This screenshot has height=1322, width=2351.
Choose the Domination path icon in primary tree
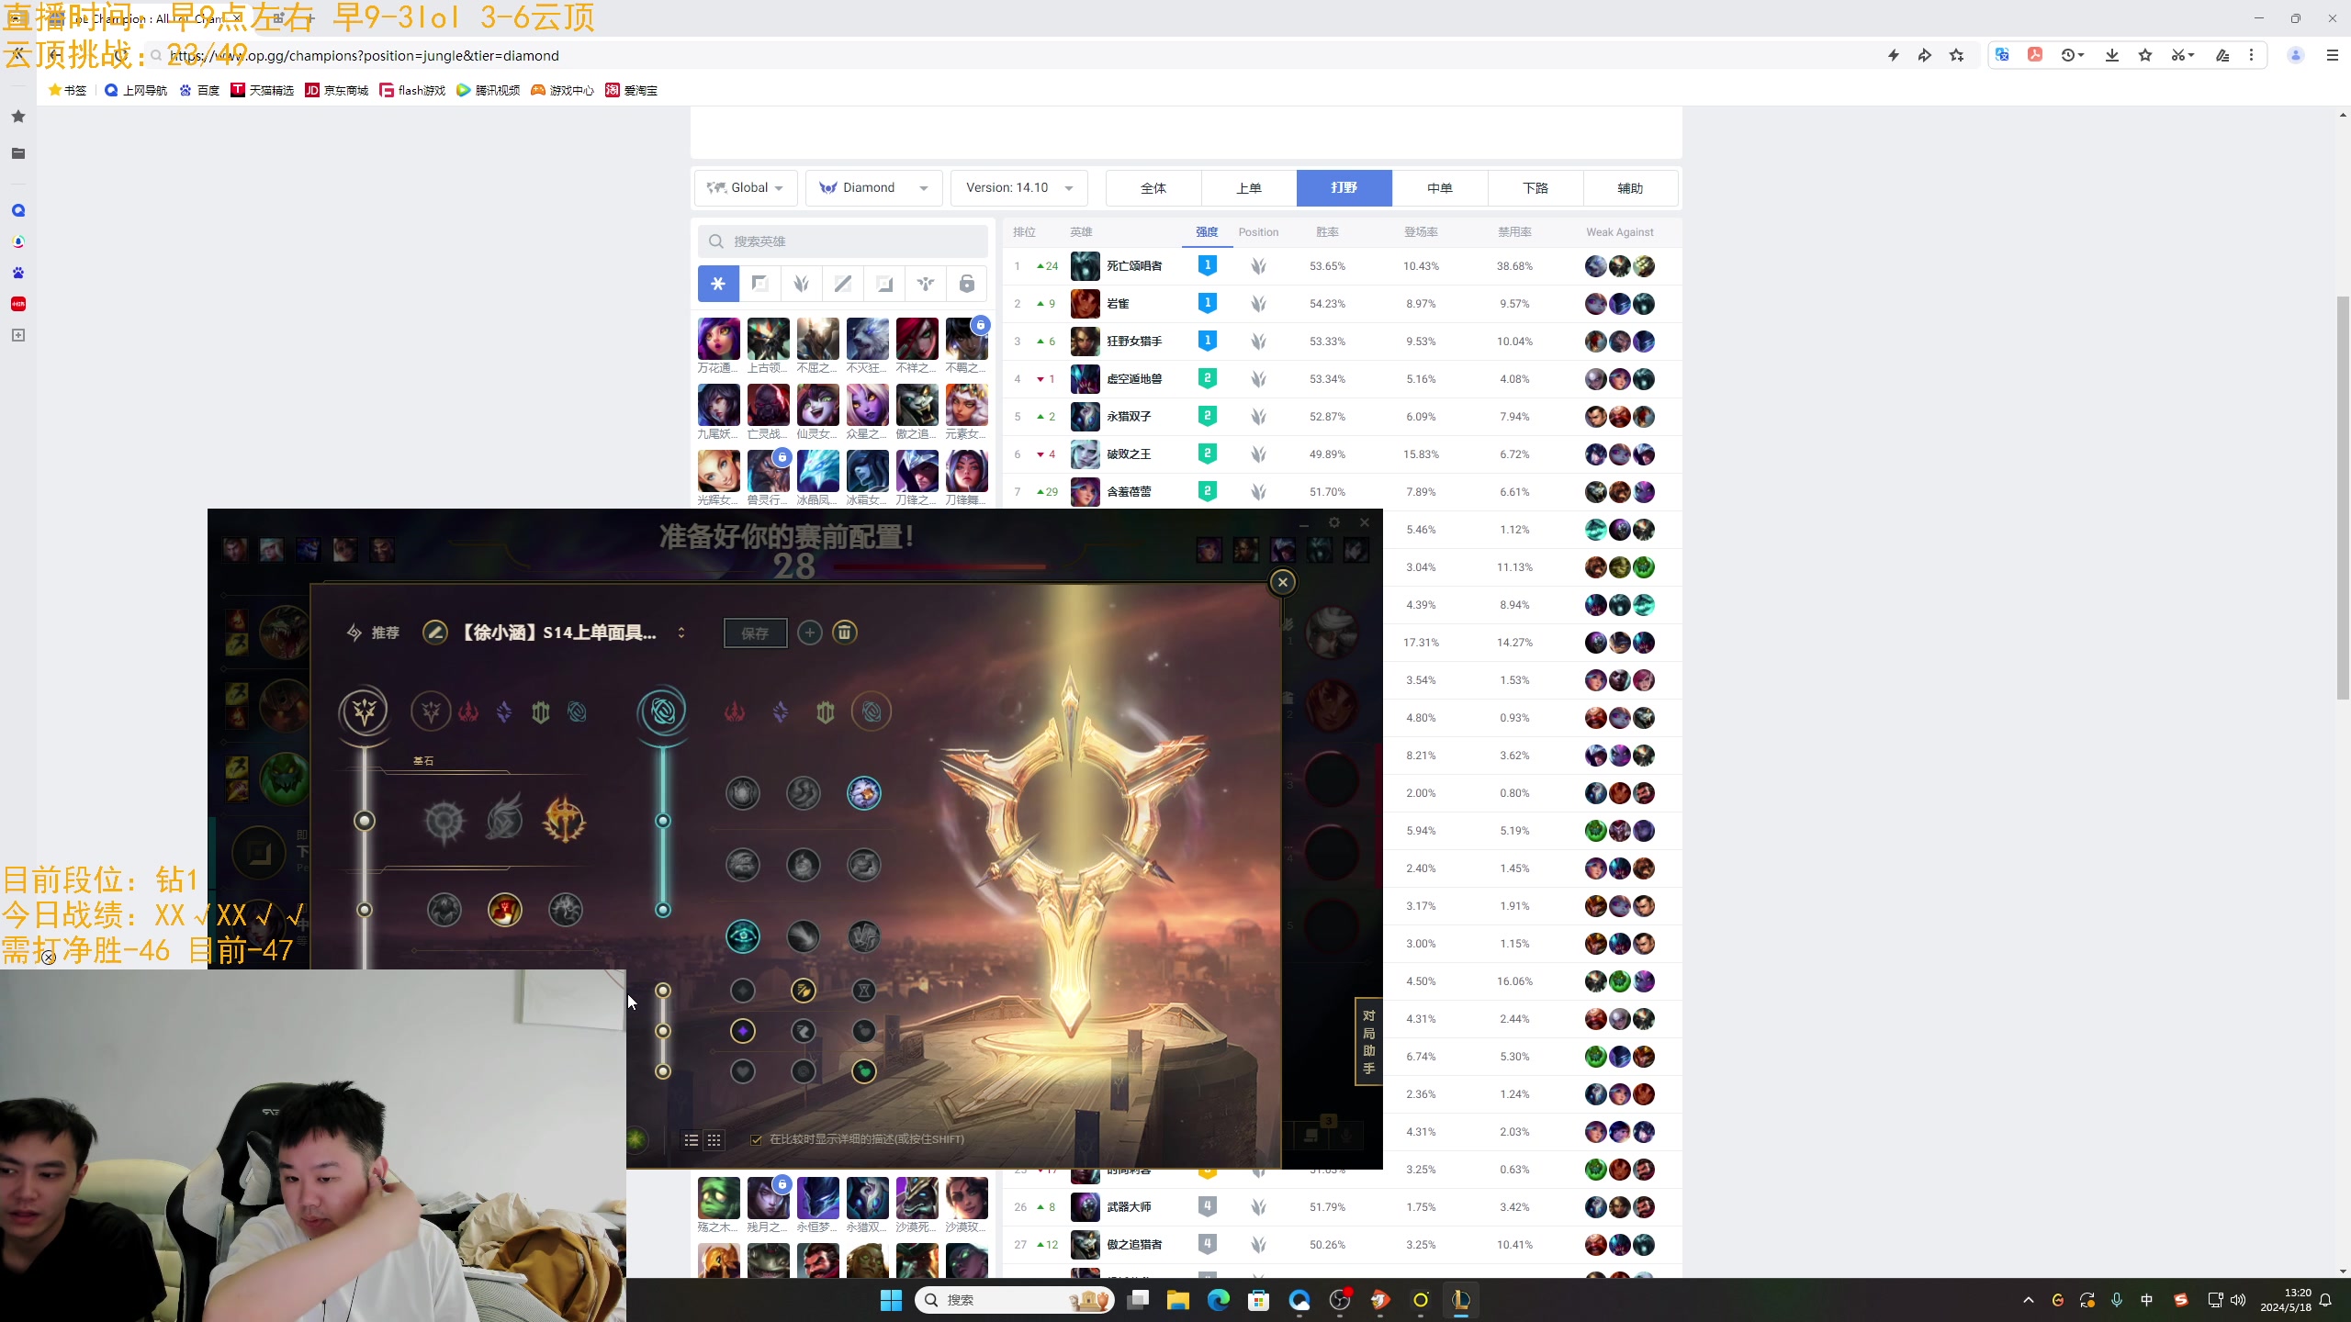(x=468, y=711)
